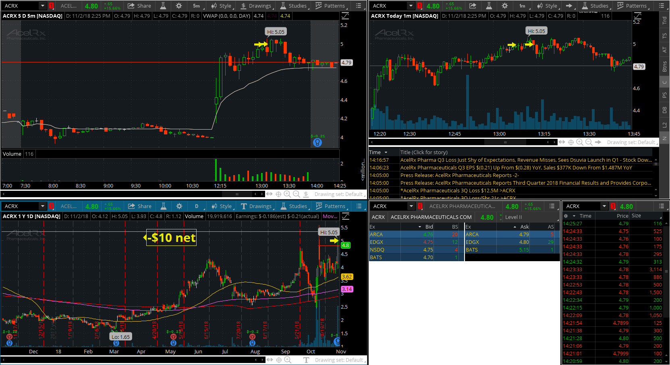
Task: Open settings gear in the 1m chart toolbar
Action: 505,6
